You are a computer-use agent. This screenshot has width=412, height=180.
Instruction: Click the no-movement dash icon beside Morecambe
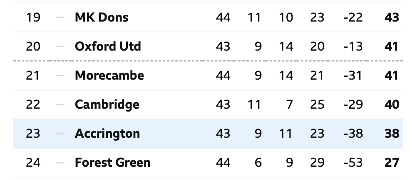point(60,75)
